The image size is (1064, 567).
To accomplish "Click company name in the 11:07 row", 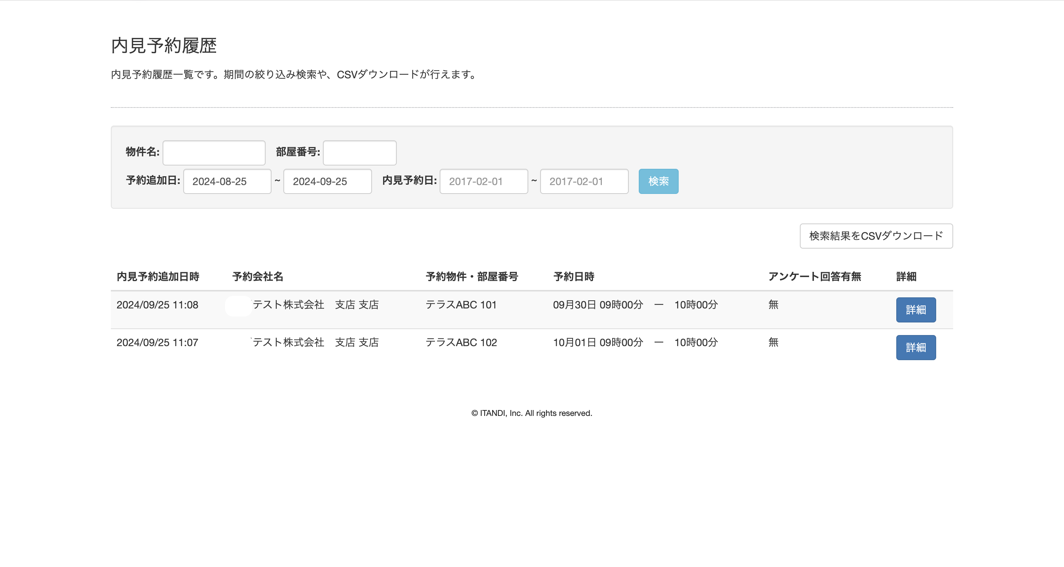I will [x=316, y=342].
